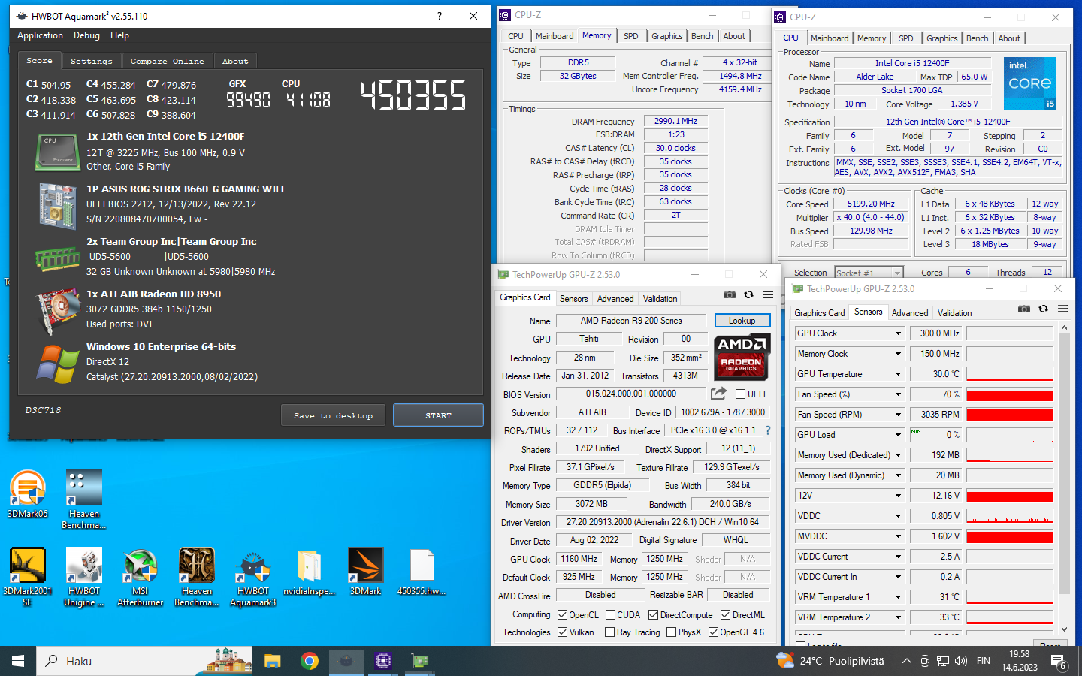The width and height of the screenshot is (1082, 676).
Task: Toggle the DirectCompute checkbox
Action: pyautogui.click(x=653, y=614)
